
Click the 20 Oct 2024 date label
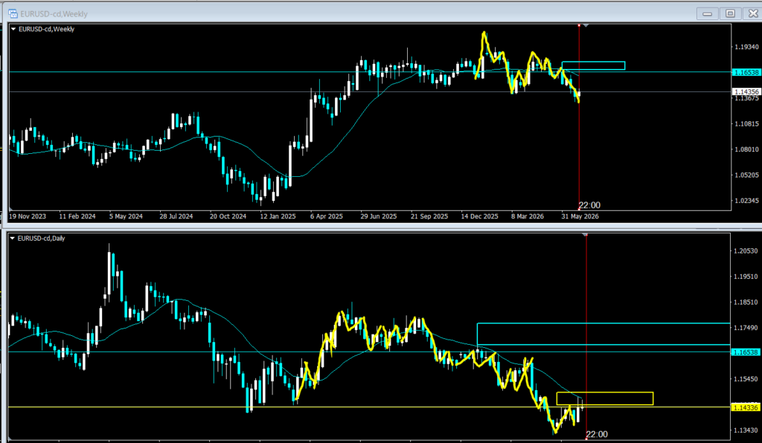click(228, 216)
